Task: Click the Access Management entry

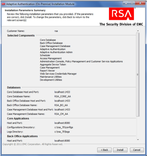Action: click(51, 58)
